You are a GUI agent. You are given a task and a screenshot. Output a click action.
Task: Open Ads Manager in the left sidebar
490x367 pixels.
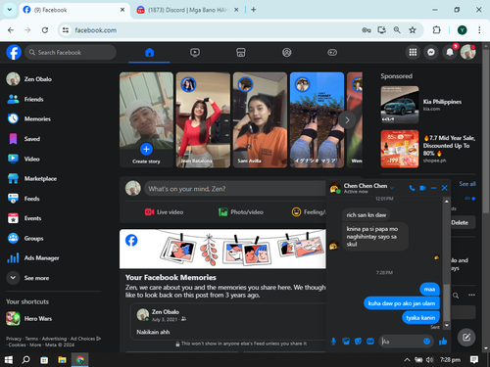pos(54,258)
